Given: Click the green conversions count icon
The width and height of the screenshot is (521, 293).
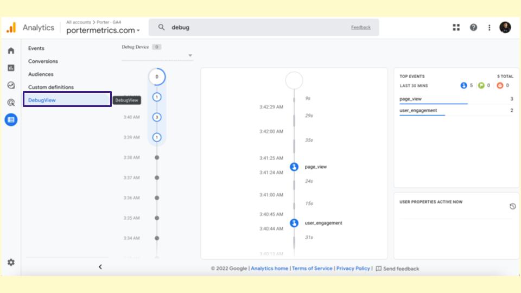Looking at the screenshot, I should point(481,85).
